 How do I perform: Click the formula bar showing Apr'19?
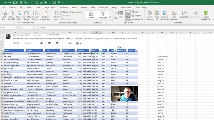click(126, 28)
